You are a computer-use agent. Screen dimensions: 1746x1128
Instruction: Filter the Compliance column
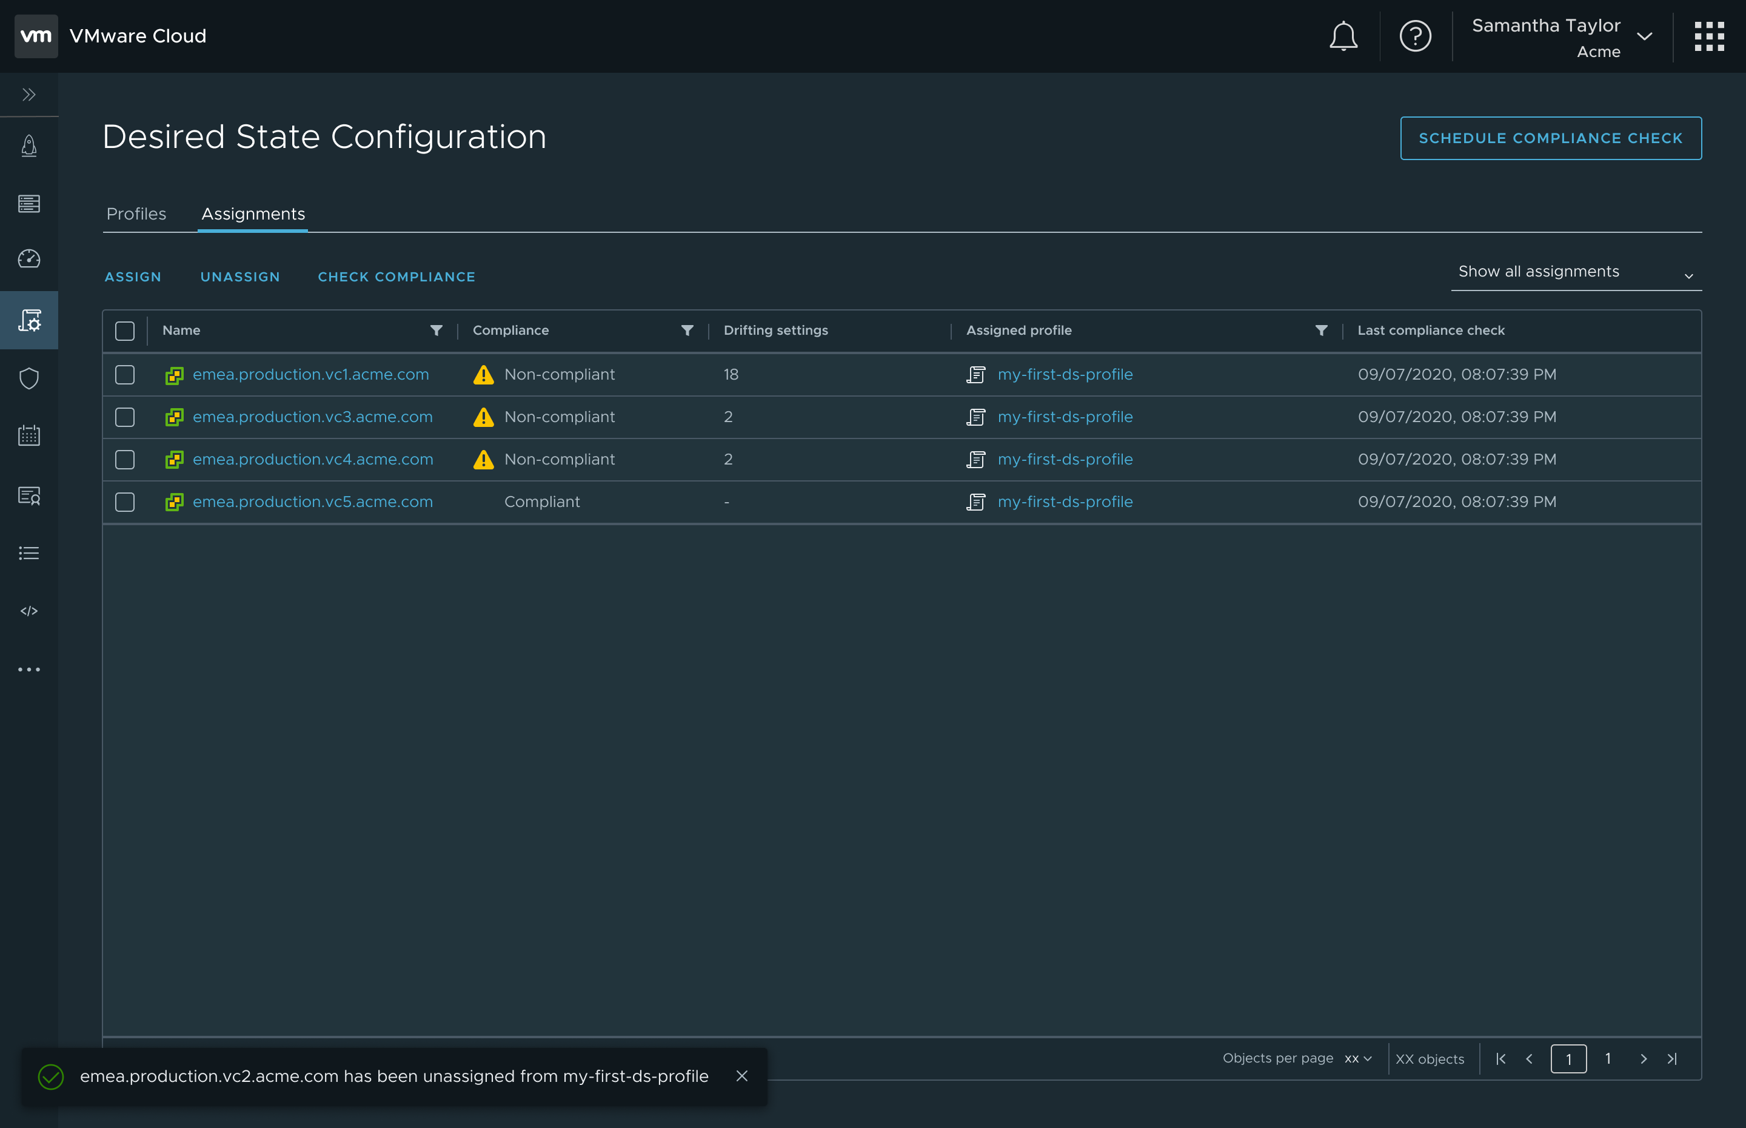(x=687, y=331)
